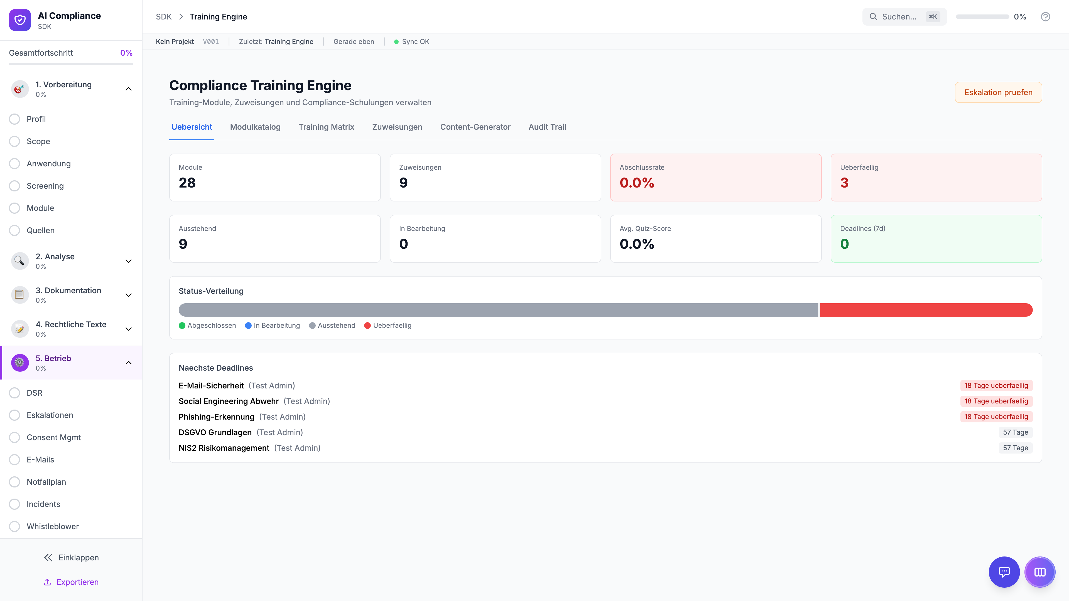Select the Profil step circle
This screenshot has width=1069, height=601.
pyautogui.click(x=14, y=119)
